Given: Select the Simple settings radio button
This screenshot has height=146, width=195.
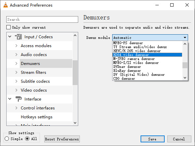Looking at the screenshot, I should coord(7,139).
